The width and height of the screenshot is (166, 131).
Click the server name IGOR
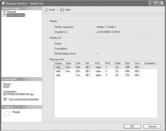pyautogui.click(x=6, y=87)
